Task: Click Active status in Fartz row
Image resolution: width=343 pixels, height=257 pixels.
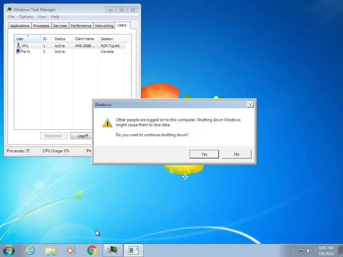Action: click(60, 52)
